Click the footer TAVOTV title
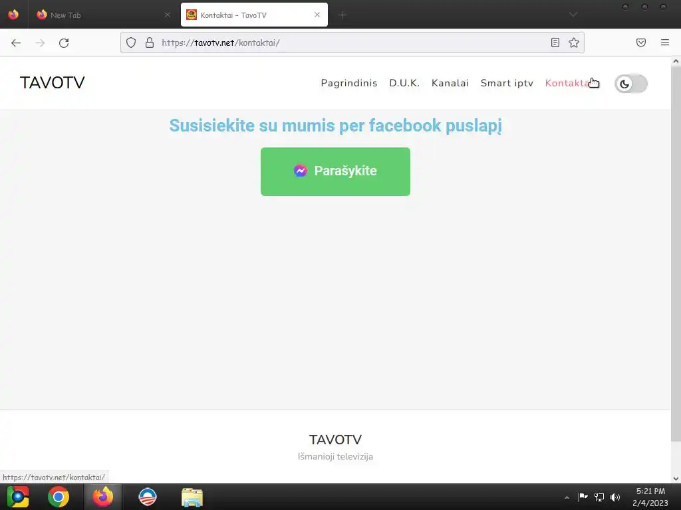Viewport: 681px width, 510px height. coord(335,440)
